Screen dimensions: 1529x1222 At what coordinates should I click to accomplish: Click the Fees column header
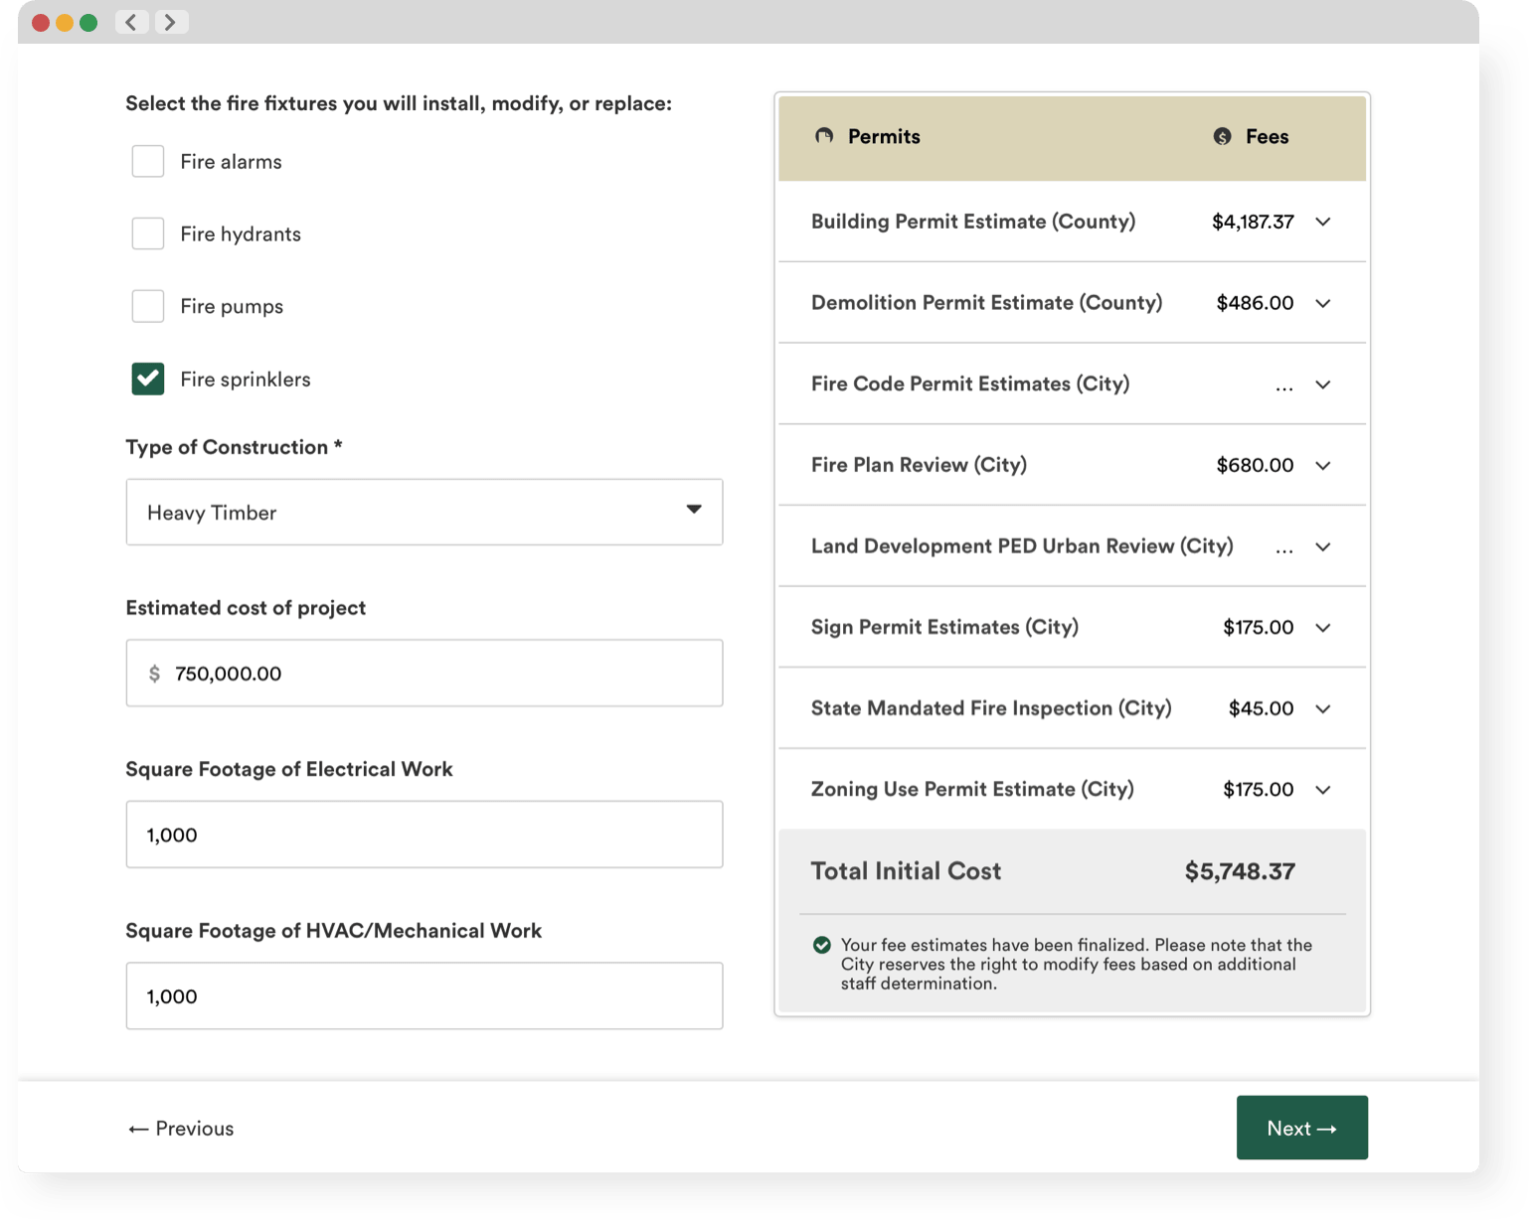(x=1267, y=136)
